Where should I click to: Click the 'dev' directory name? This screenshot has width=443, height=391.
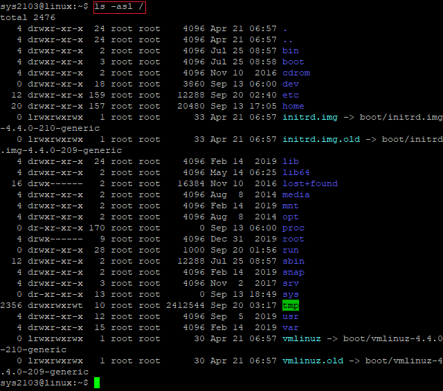click(291, 84)
